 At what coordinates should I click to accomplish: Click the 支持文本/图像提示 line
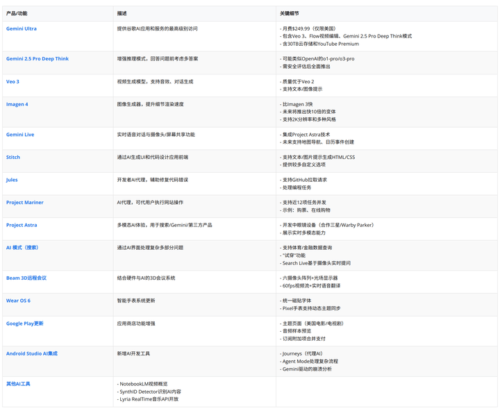click(x=301, y=89)
